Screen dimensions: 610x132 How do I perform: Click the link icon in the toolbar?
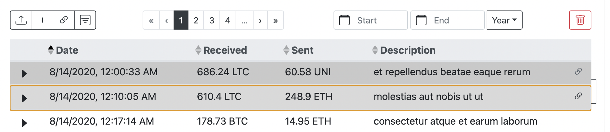(64, 20)
